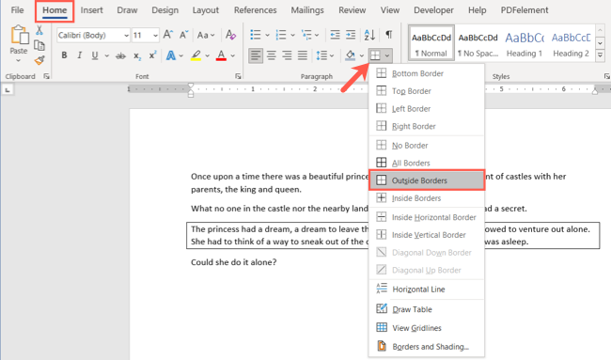Toggle Center alignment

272,55
